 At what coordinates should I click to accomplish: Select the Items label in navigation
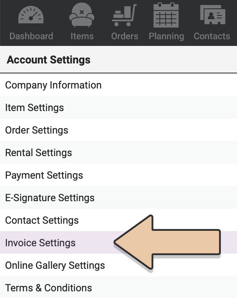point(82,36)
